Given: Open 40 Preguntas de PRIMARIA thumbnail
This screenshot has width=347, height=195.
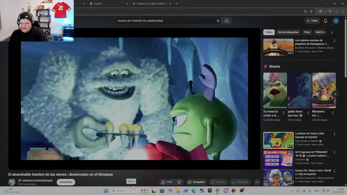Looking at the screenshot, I should point(278,159).
